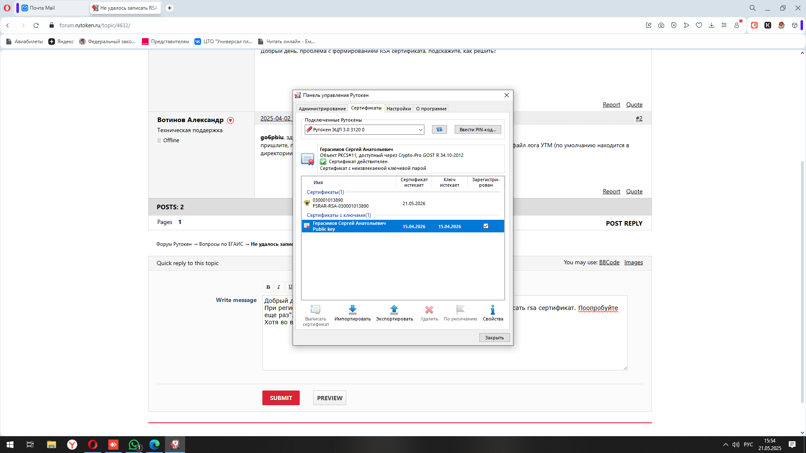Click Quote link on post #2
Image resolution: width=806 pixels, height=453 pixels.
pos(634,192)
